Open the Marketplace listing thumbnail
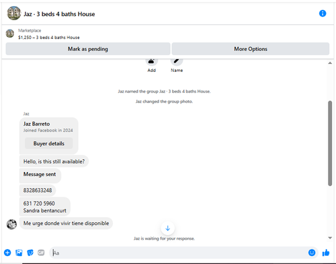Screen dimensions: 336x264 pos(10,34)
